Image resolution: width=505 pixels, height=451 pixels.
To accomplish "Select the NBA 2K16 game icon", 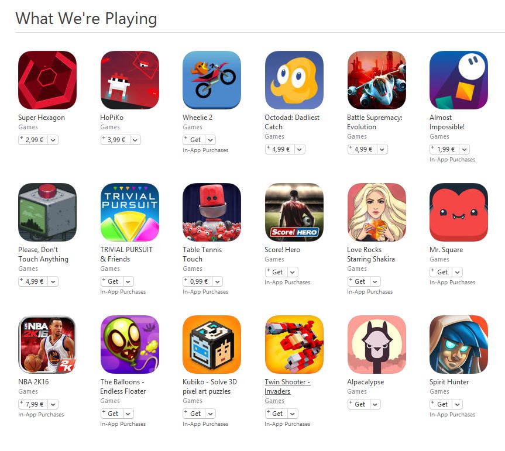I will click(47, 345).
